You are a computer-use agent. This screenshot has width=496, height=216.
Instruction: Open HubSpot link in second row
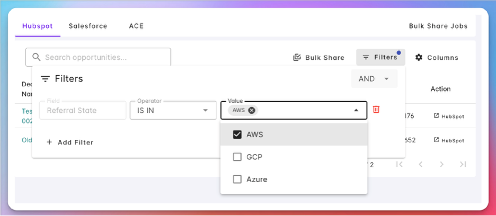[x=448, y=140]
